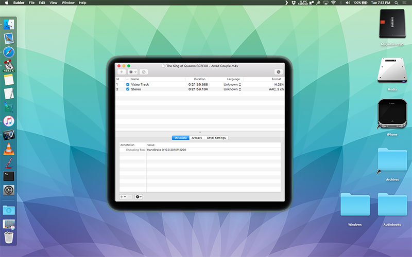Click the metadata search magnifier button
This screenshot has height=257, width=412.
pos(279,72)
